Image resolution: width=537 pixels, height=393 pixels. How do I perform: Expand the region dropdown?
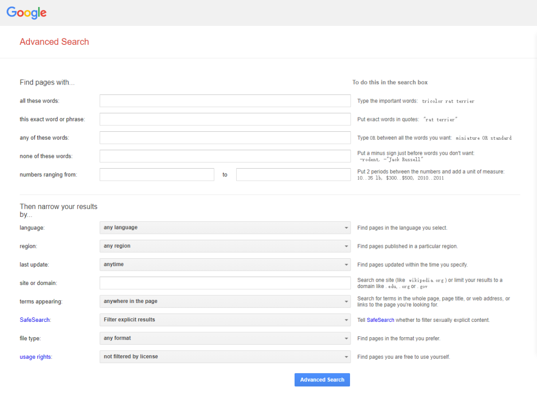[225, 246]
